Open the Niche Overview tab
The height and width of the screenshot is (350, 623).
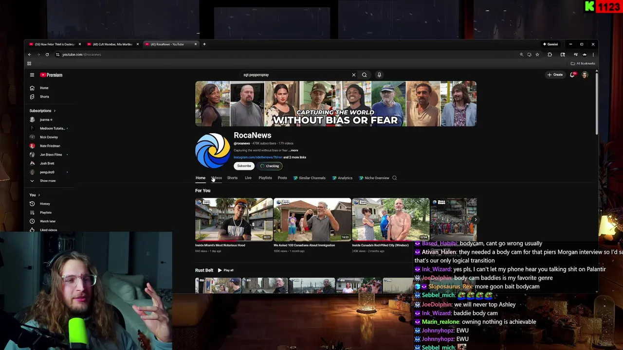click(374, 178)
